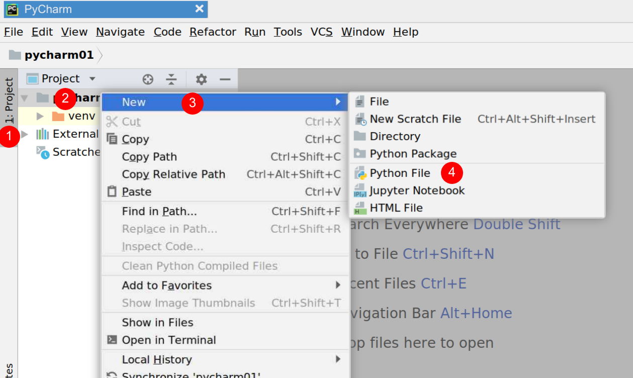
Task: Select Copy Relative Path menu entry
Action: [173, 174]
